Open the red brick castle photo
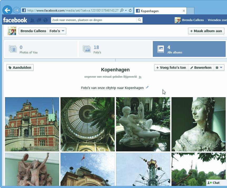Screen dimensions: 227x188 click(x=32, y=124)
